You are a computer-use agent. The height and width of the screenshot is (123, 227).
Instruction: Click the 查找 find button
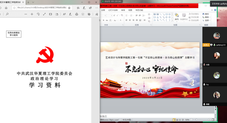tap(206, 14)
